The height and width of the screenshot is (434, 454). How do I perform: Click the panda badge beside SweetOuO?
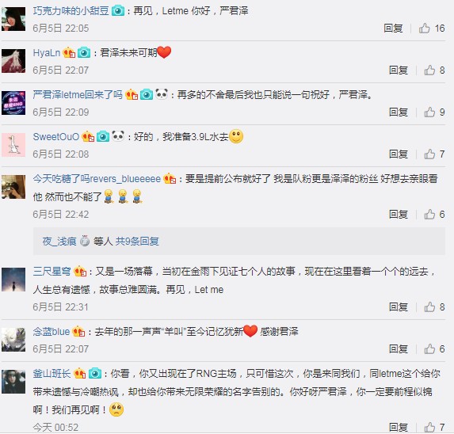point(118,135)
